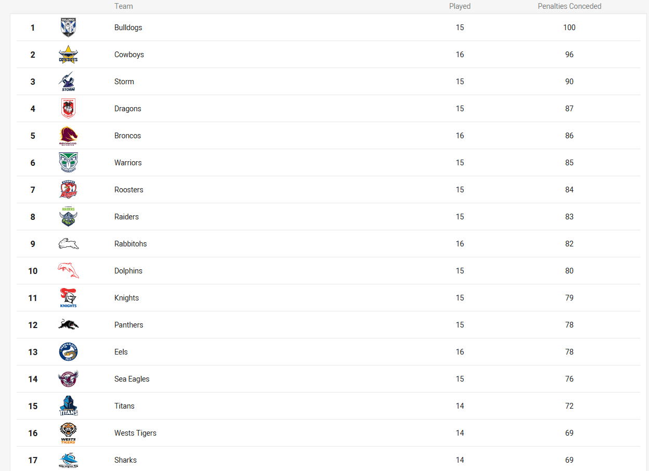This screenshot has height=471, width=649.
Task: Click the Cowboys team logo
Action: [x=68, y=55]
